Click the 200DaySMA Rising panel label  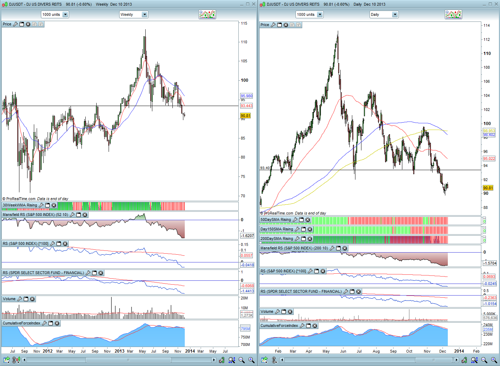[x=276, y=238]
